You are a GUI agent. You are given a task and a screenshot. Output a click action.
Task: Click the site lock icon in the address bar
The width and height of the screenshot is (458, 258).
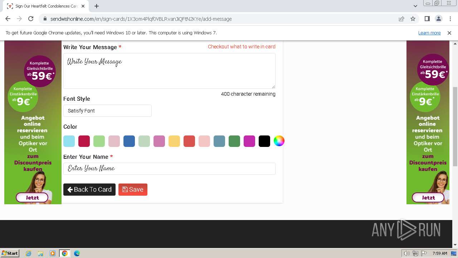pos(45,19)
